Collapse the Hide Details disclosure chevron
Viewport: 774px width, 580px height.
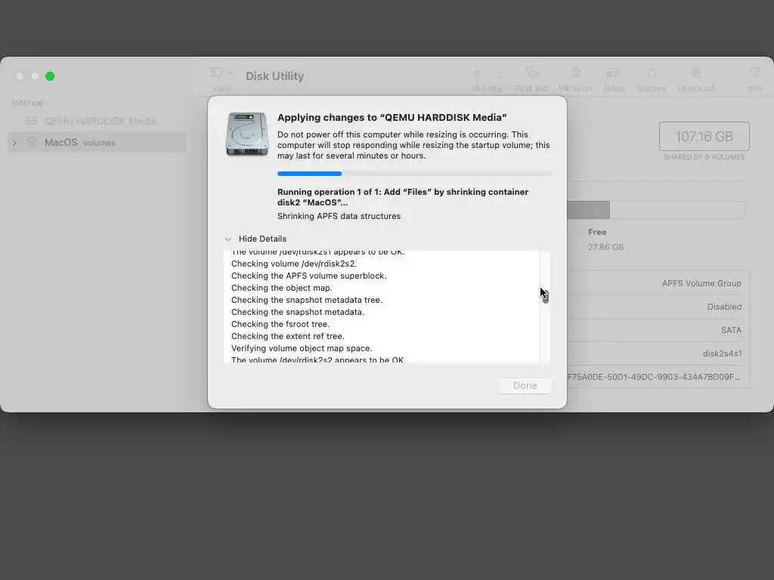click(x=228, y=239)
